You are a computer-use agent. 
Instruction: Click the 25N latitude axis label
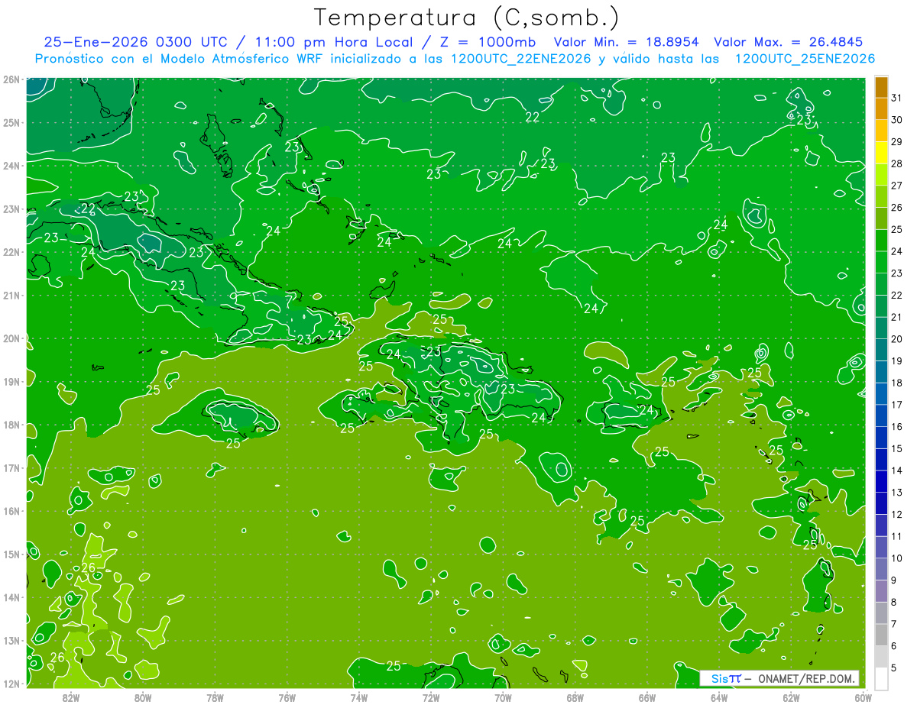(11, 122)
